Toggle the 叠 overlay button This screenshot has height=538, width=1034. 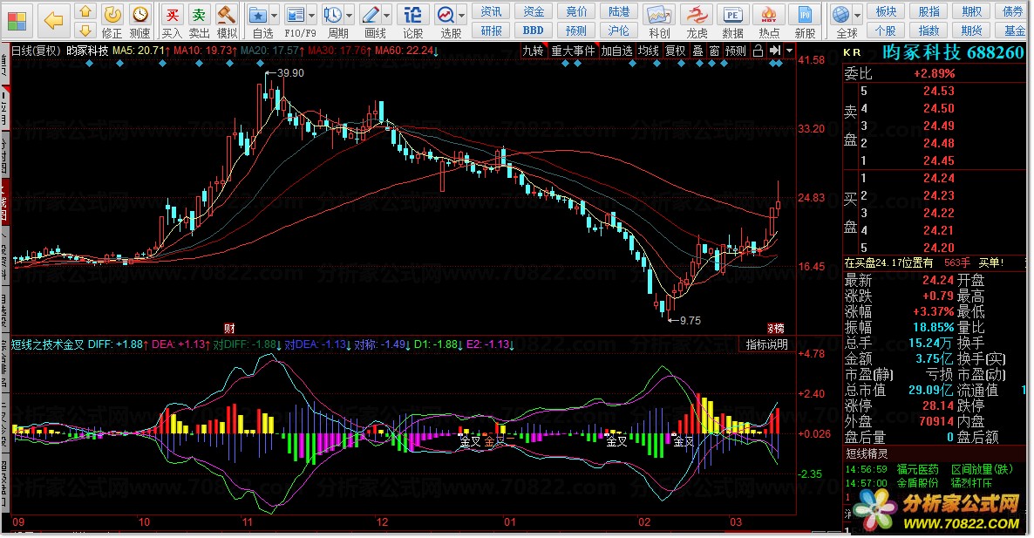(x=697, y=51)
